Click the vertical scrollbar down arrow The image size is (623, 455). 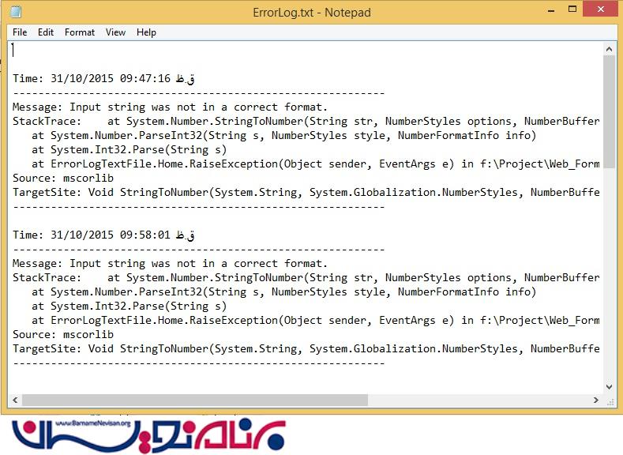coord(609,386)
